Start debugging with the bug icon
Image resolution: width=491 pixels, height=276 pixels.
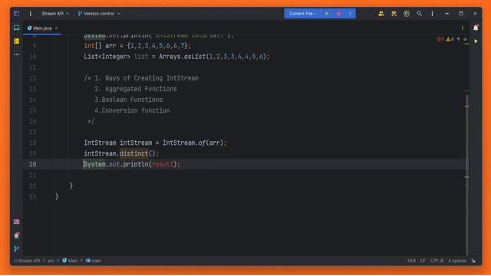click(338, 14)
